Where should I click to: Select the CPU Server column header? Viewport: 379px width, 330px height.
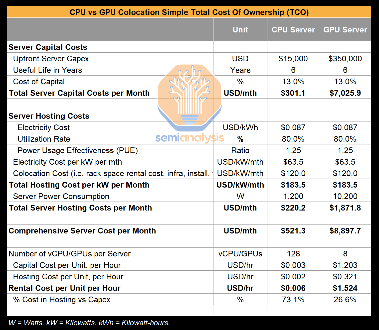(x=293, y=30)
